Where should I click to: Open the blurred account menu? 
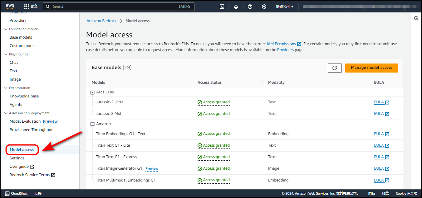click(x=360, y=7)
